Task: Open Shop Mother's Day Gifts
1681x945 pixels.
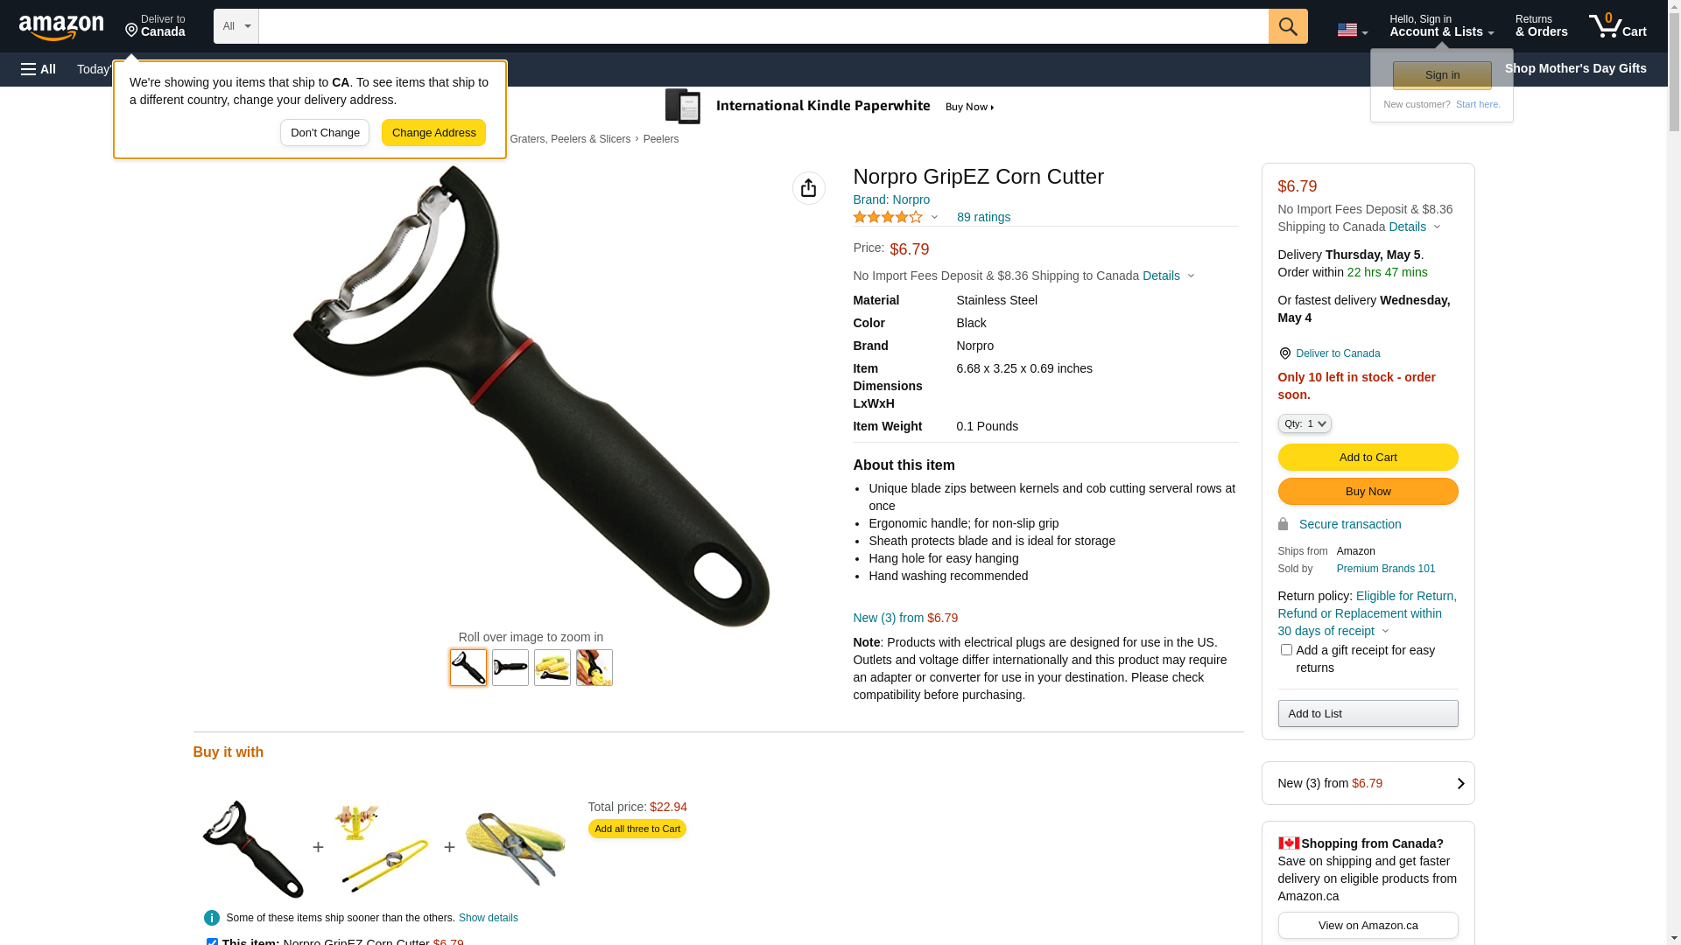Action: pos(1575,68)
